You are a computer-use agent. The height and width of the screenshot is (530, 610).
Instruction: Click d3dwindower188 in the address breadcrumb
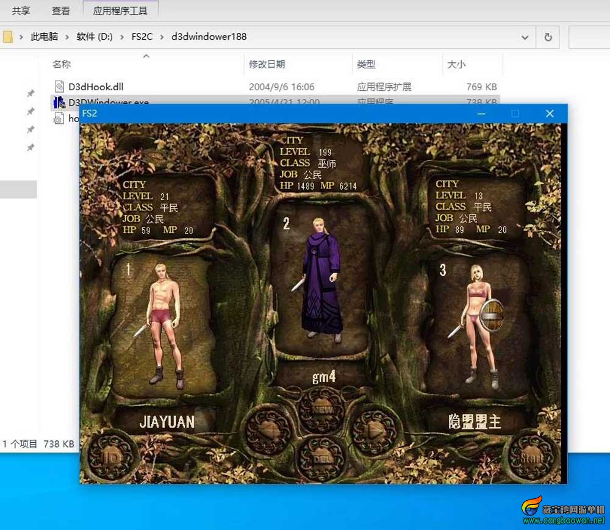[209, 37]
